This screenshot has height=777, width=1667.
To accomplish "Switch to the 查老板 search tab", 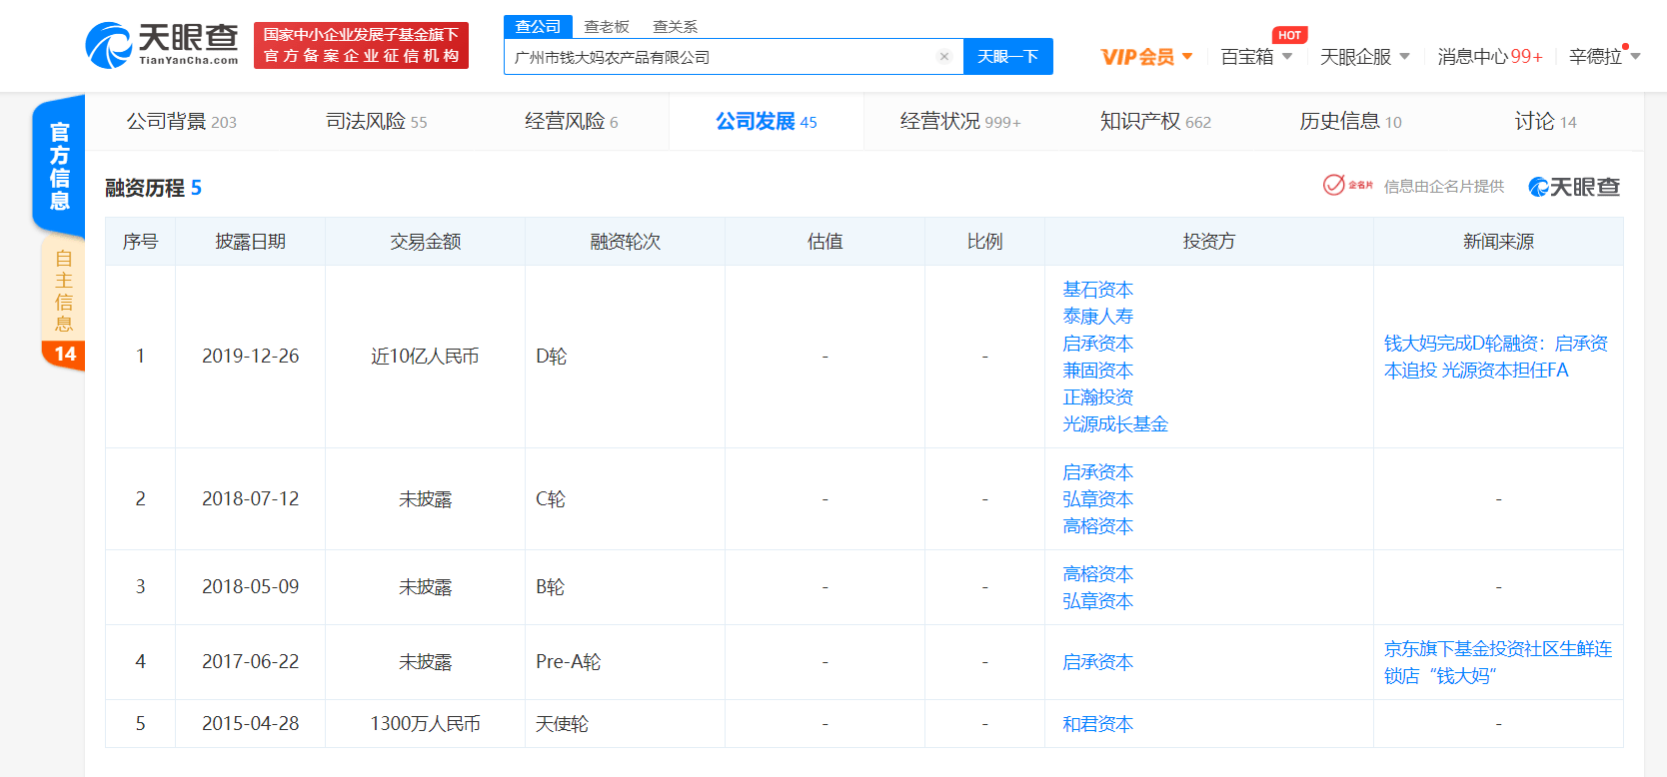I will pos(607,27).
